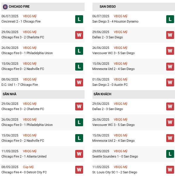This screenshot has width=175, height=176.
Task: Click the Chicago Fire team logo
Action: tap(5, 7)
